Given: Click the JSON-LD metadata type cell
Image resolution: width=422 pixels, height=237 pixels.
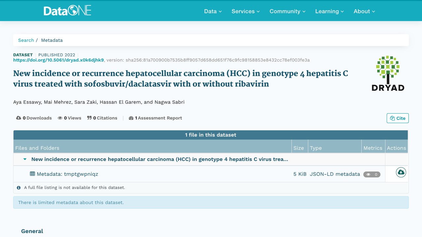Looking at the screenshot, I should 335,174.
